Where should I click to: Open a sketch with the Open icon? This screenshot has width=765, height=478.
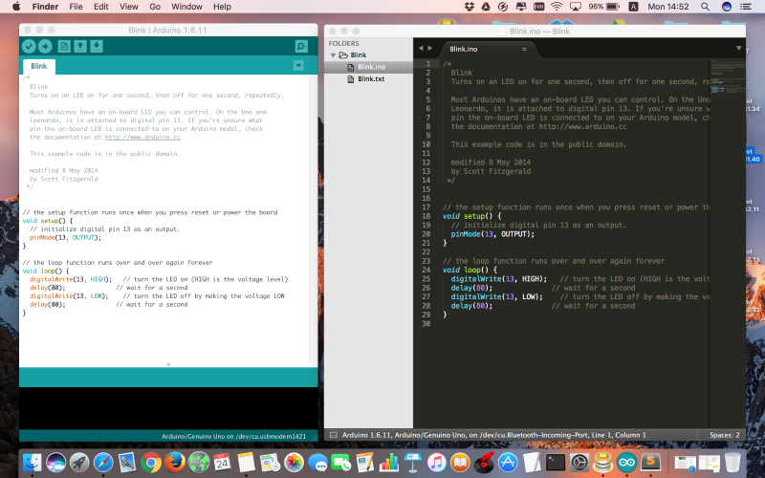(80, 46)
